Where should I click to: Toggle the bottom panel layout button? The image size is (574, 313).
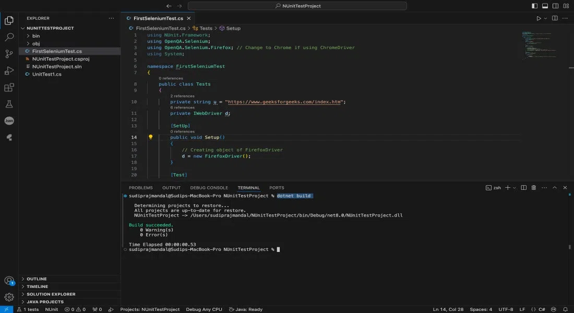click(545, 6)
